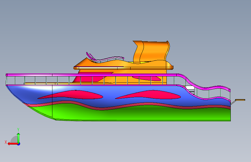The image size is (251, 162).
Task: Select the pink oval cabin window near the stern
Action: [146, 78]
